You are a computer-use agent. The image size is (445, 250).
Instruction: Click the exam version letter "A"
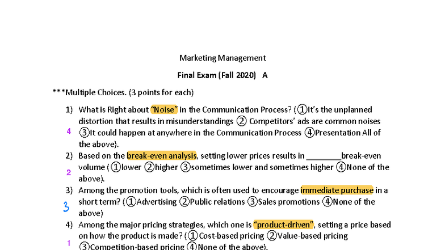(x=265, y=75)
